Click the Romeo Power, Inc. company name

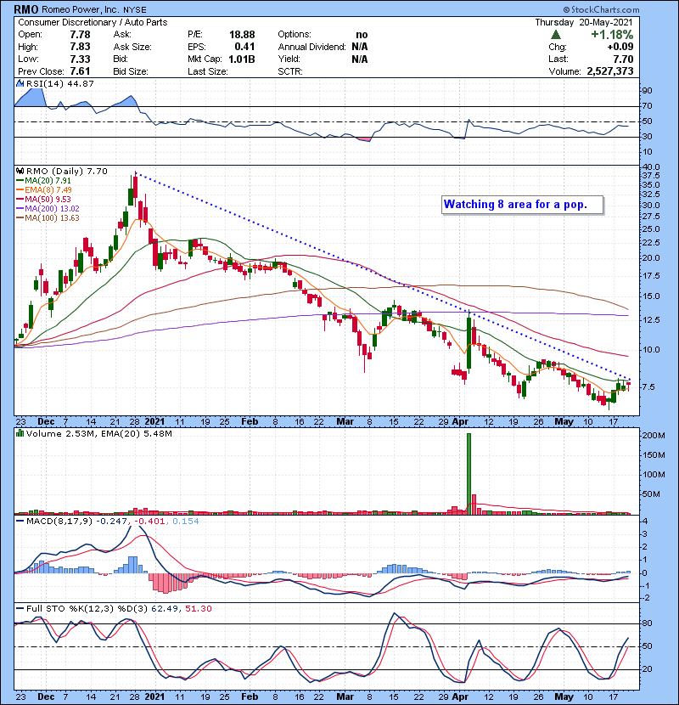[79, 9]
